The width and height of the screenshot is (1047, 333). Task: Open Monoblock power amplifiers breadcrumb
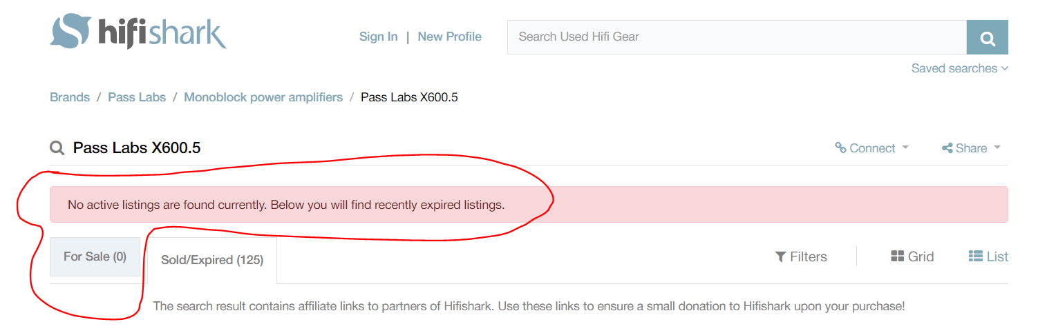(263, 97)
